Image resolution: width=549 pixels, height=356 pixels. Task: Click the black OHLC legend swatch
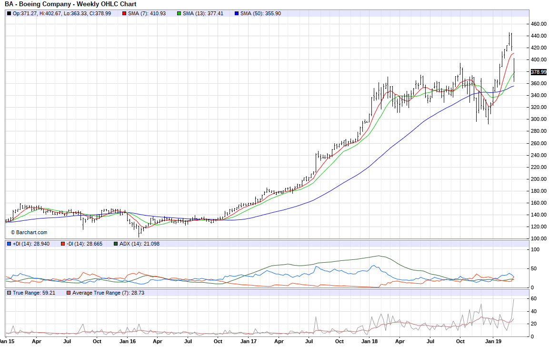click(9, 14)
